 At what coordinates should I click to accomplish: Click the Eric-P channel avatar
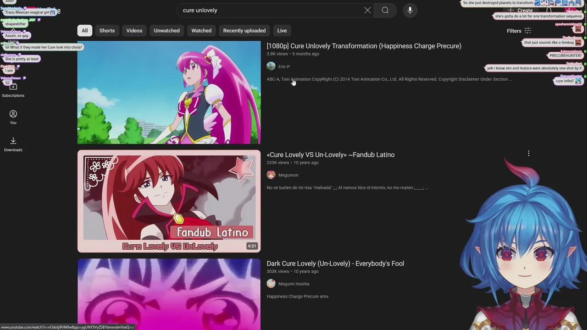271,66
